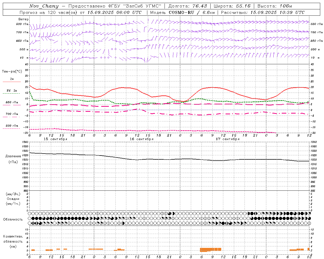Select the 'Высота: 106м' elevation text
Image resolution: width=324 pixels, height=259 pixels.
click(275, 6)
